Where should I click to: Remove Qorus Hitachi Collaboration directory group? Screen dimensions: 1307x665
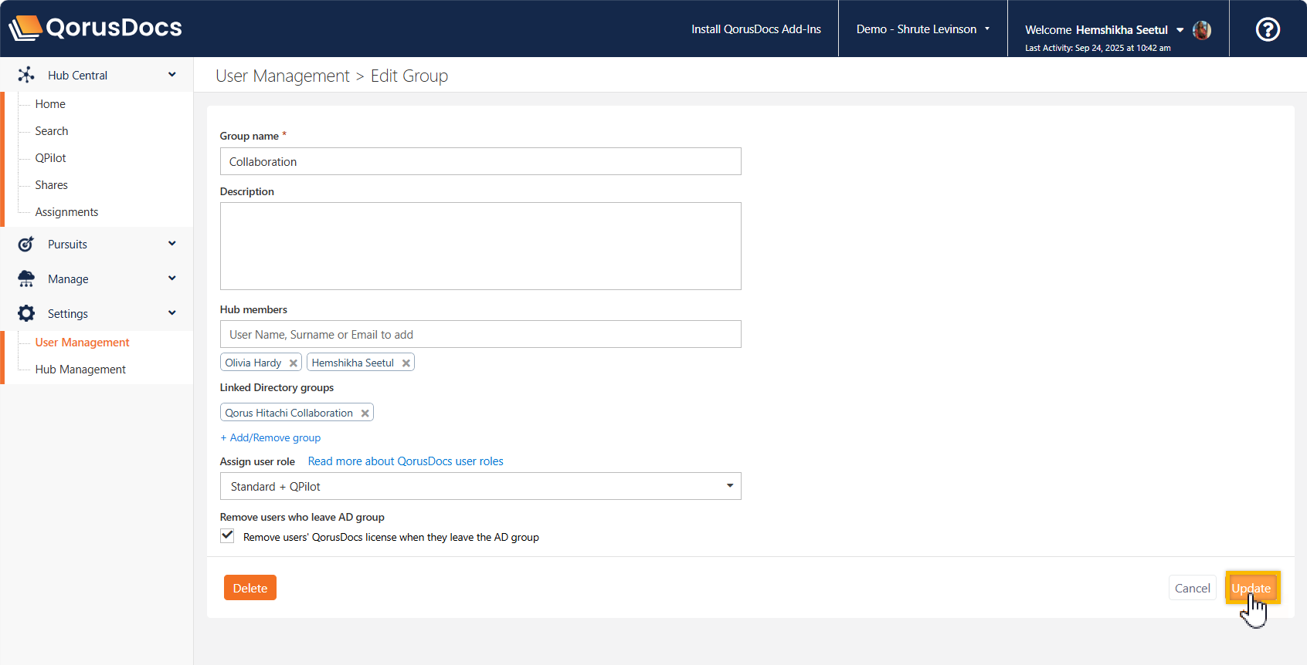pyautogui.click(x=365, y=414)
